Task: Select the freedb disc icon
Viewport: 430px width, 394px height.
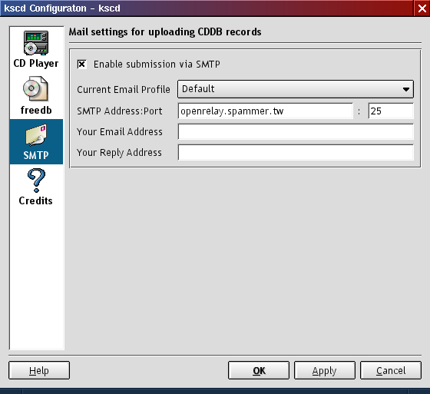Action: pyautogui.click(x=35, y=89)
